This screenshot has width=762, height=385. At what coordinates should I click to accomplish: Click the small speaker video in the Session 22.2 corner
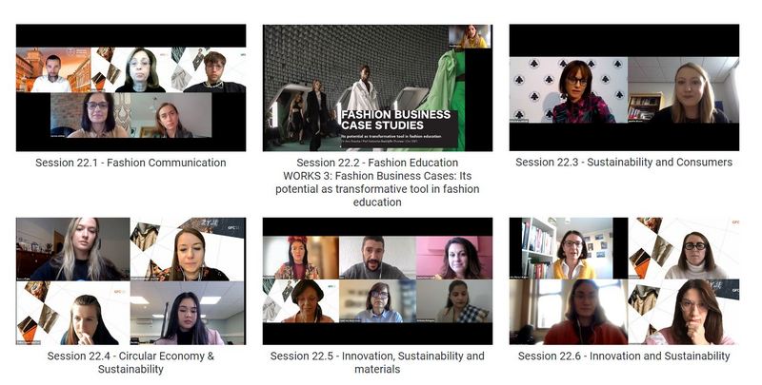coord(470,37)
